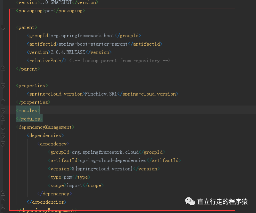
Task: Fold at closing dependencies tag marker
Action: click(x=3, y=202)
